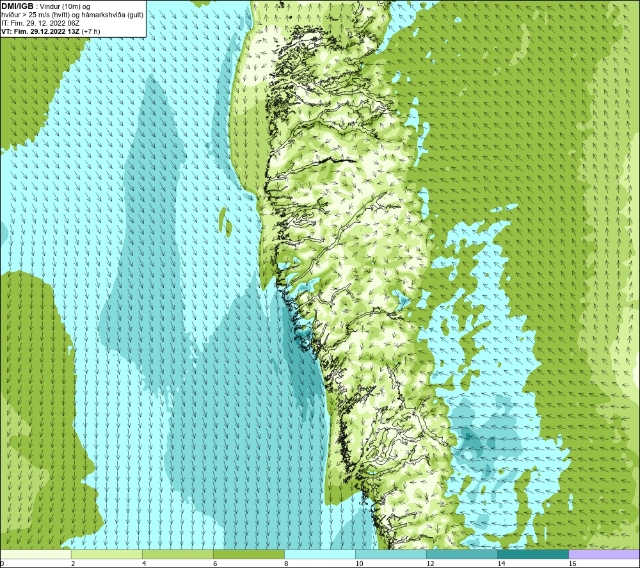
Task: Click the legend scale label '10'
Action: click(359, 564)
